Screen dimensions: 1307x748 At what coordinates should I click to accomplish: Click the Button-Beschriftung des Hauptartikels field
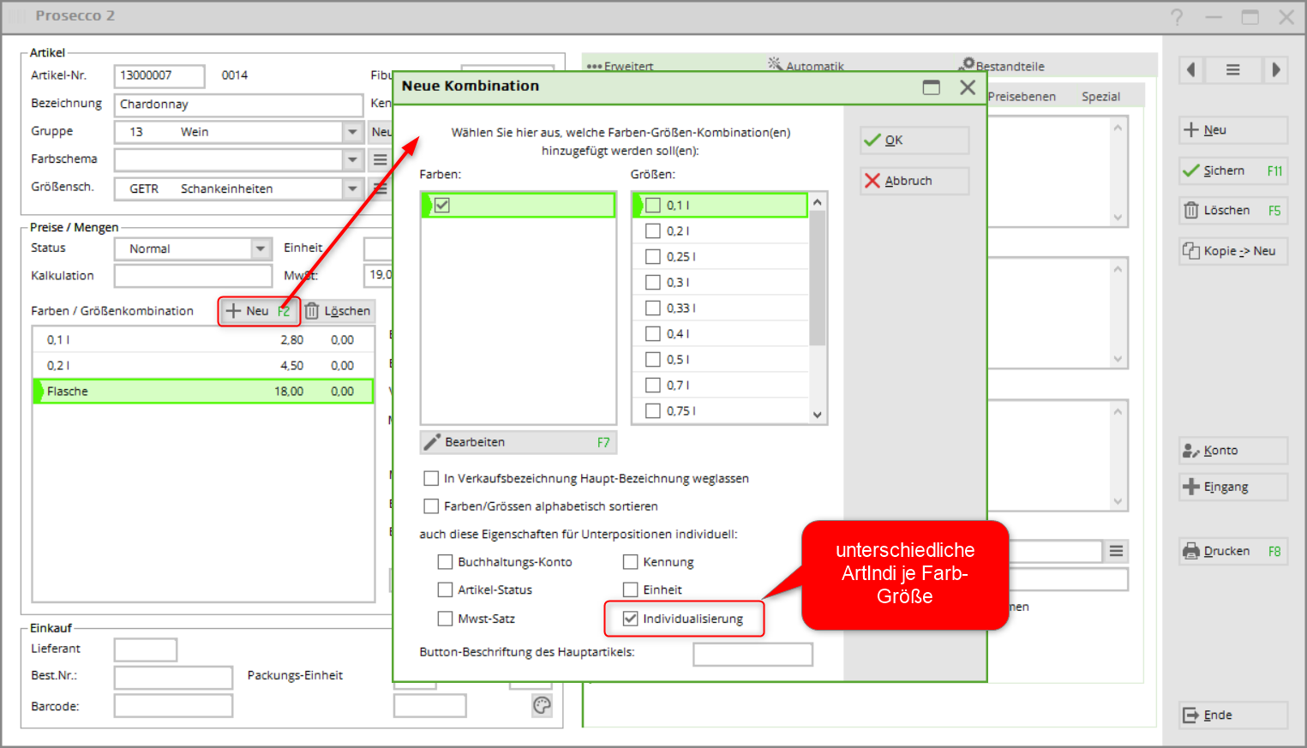click(x=752, y=655)
